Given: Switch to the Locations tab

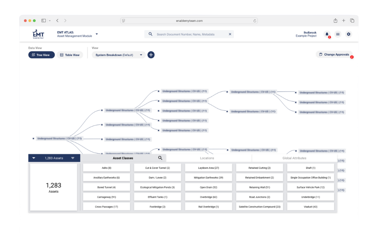Looking at the screenshot, I should (207, 158).
